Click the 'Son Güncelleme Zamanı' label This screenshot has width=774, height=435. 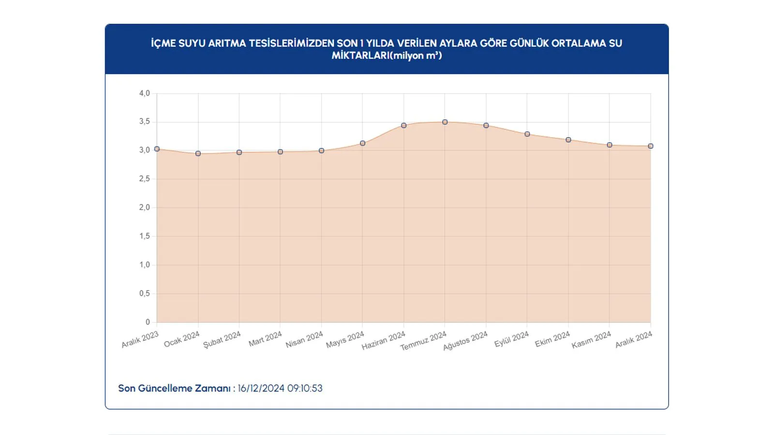pos(174,388)
